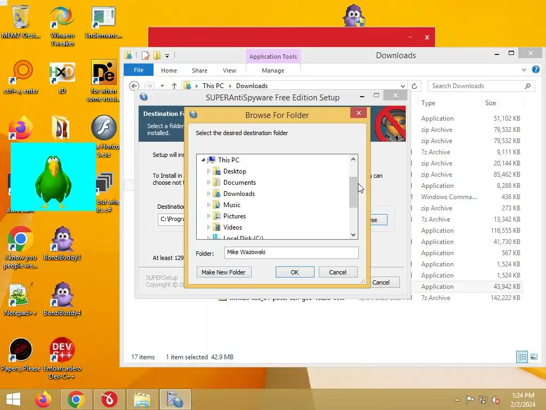
Task: Click the Application Tools contextual tab
Action: tap(273, 57)
